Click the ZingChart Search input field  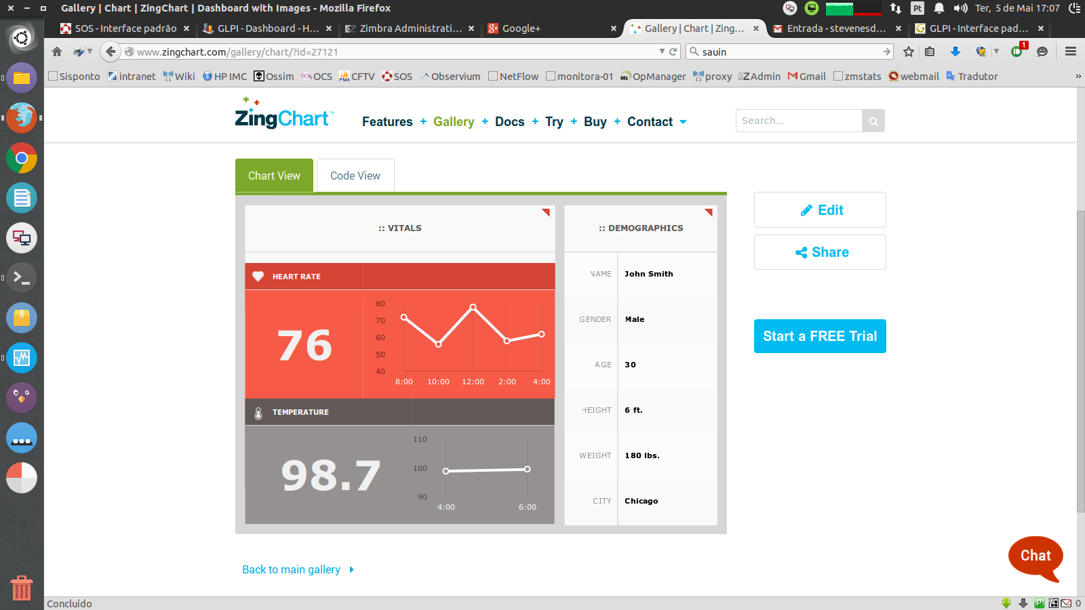799,121
